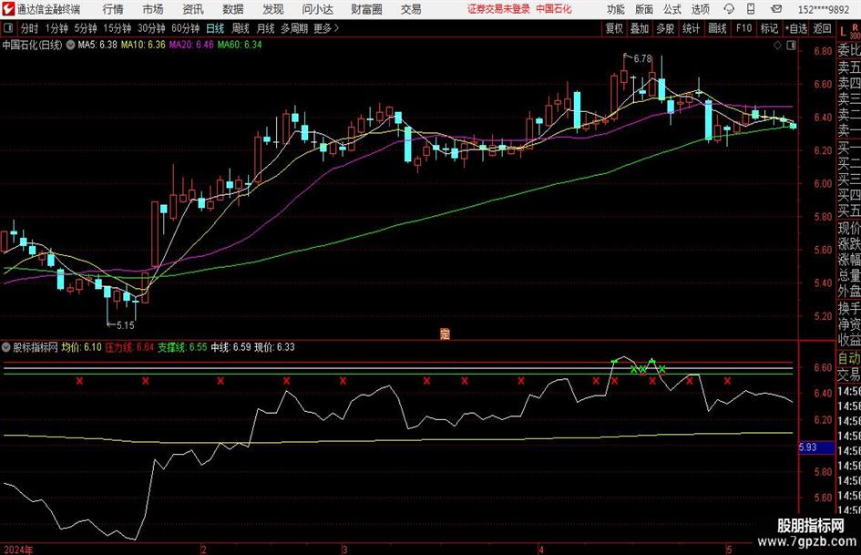861x555 pixels.
Task: Open the 交易 menu
Action: [x=411, y=9]
